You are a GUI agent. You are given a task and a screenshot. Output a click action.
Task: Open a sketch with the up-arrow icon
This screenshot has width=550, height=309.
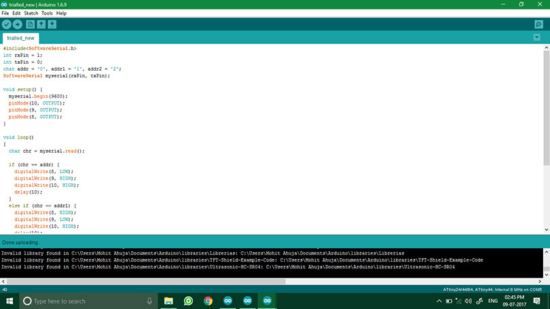pos(41,24)
